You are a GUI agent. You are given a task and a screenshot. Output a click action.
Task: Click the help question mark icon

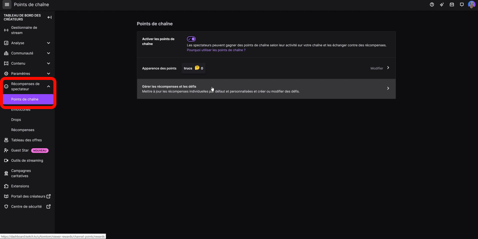432,4
